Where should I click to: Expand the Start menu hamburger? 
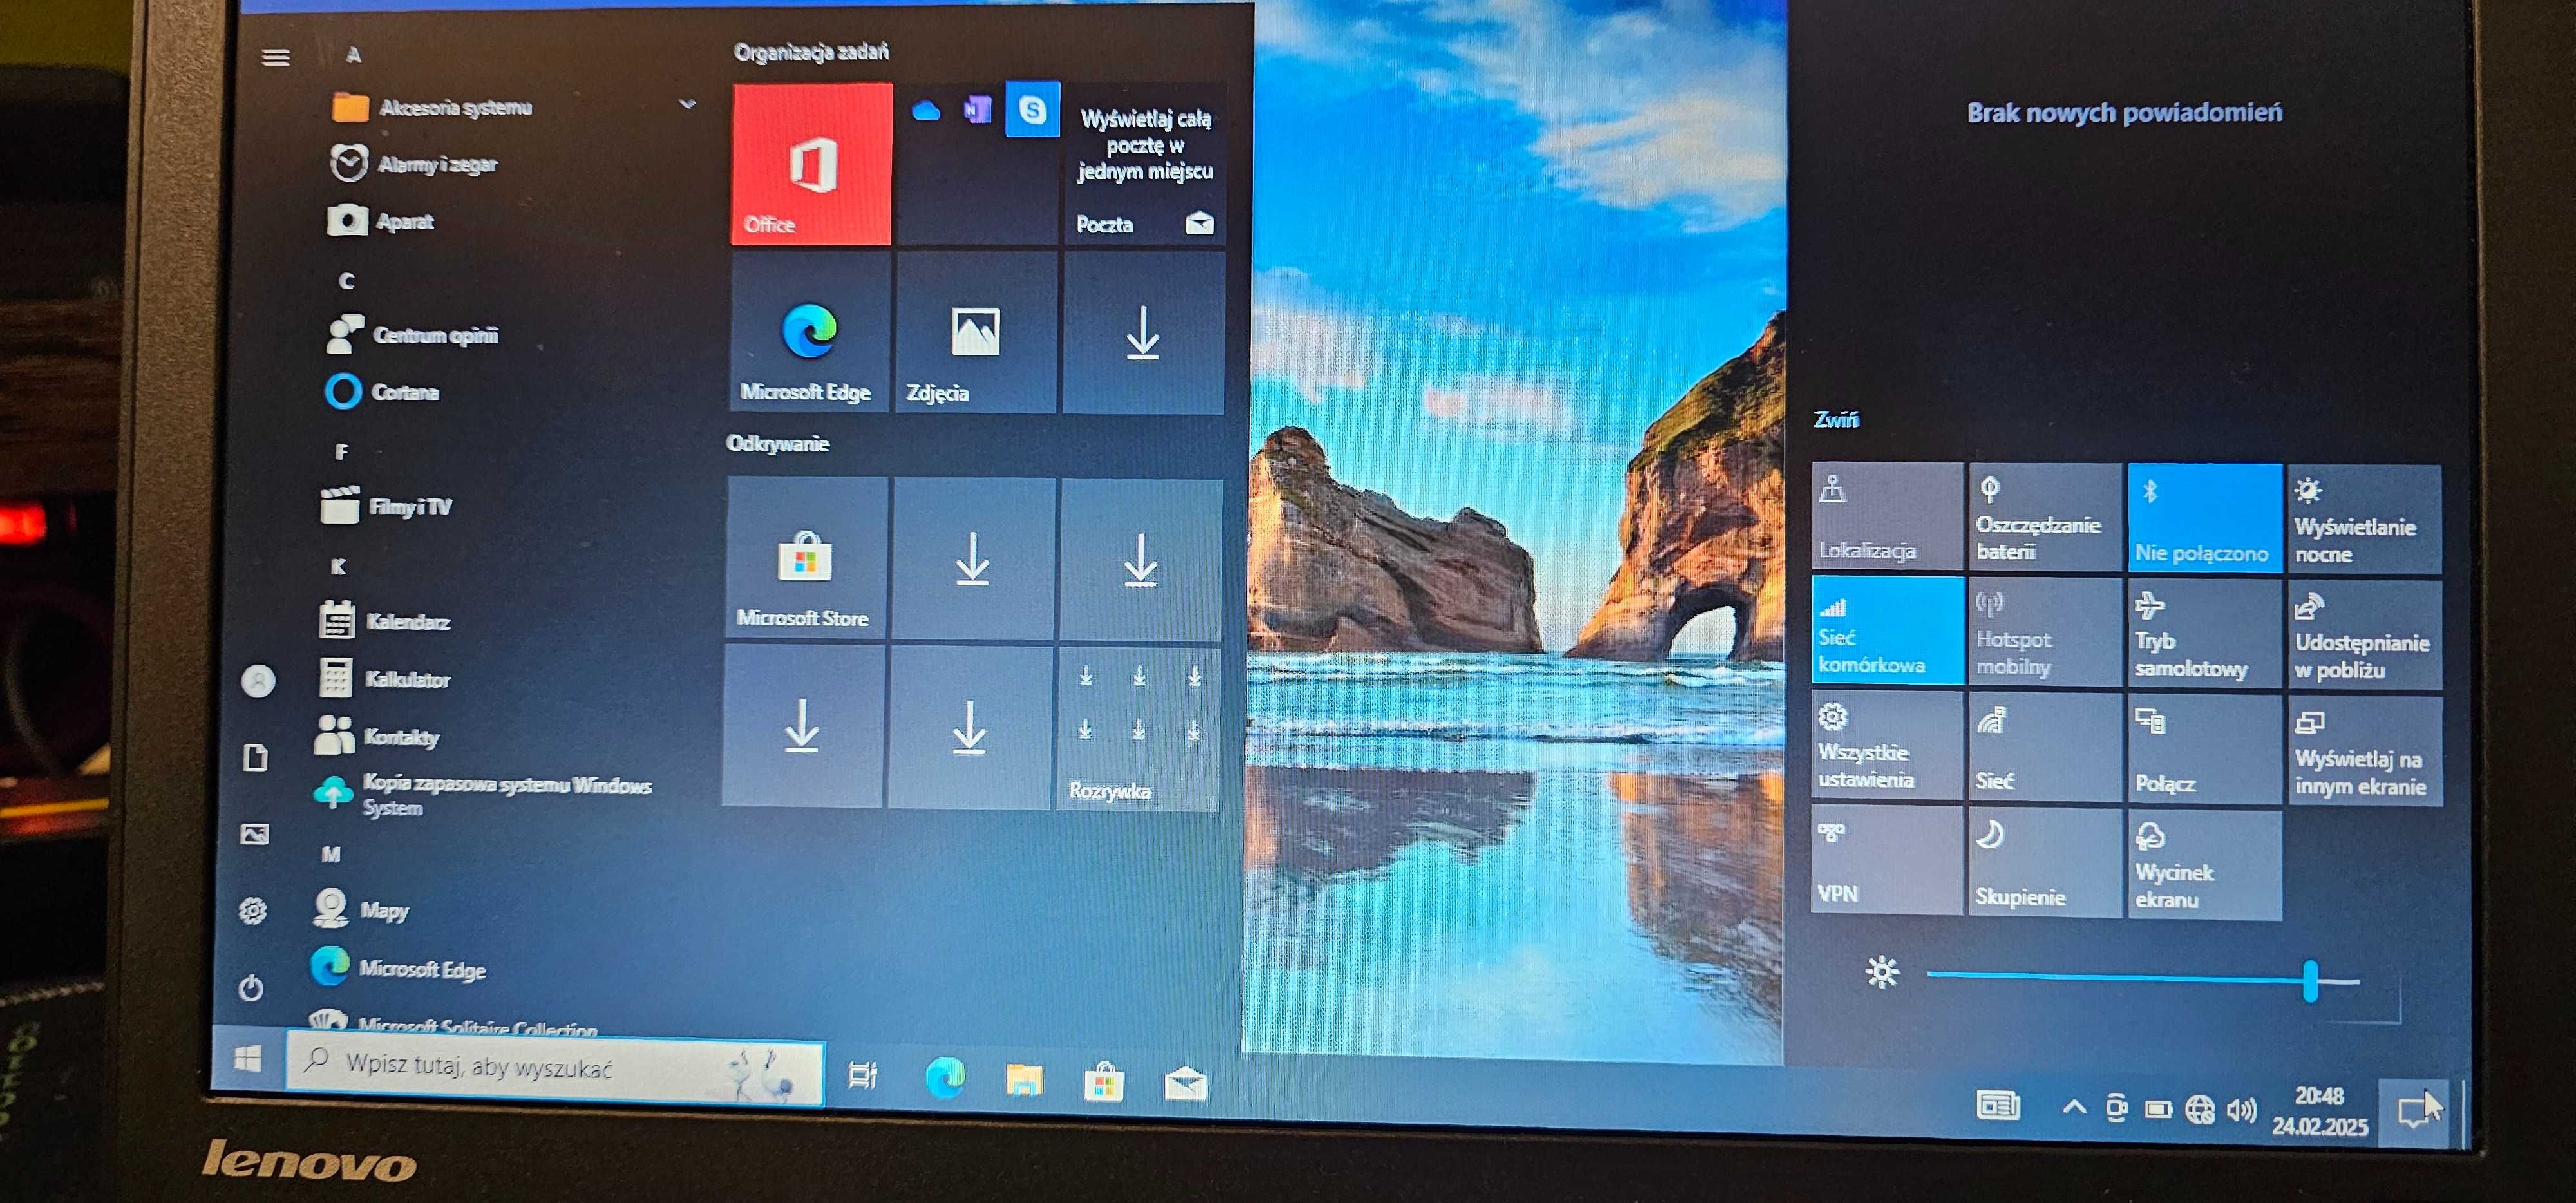pos(276,58)
